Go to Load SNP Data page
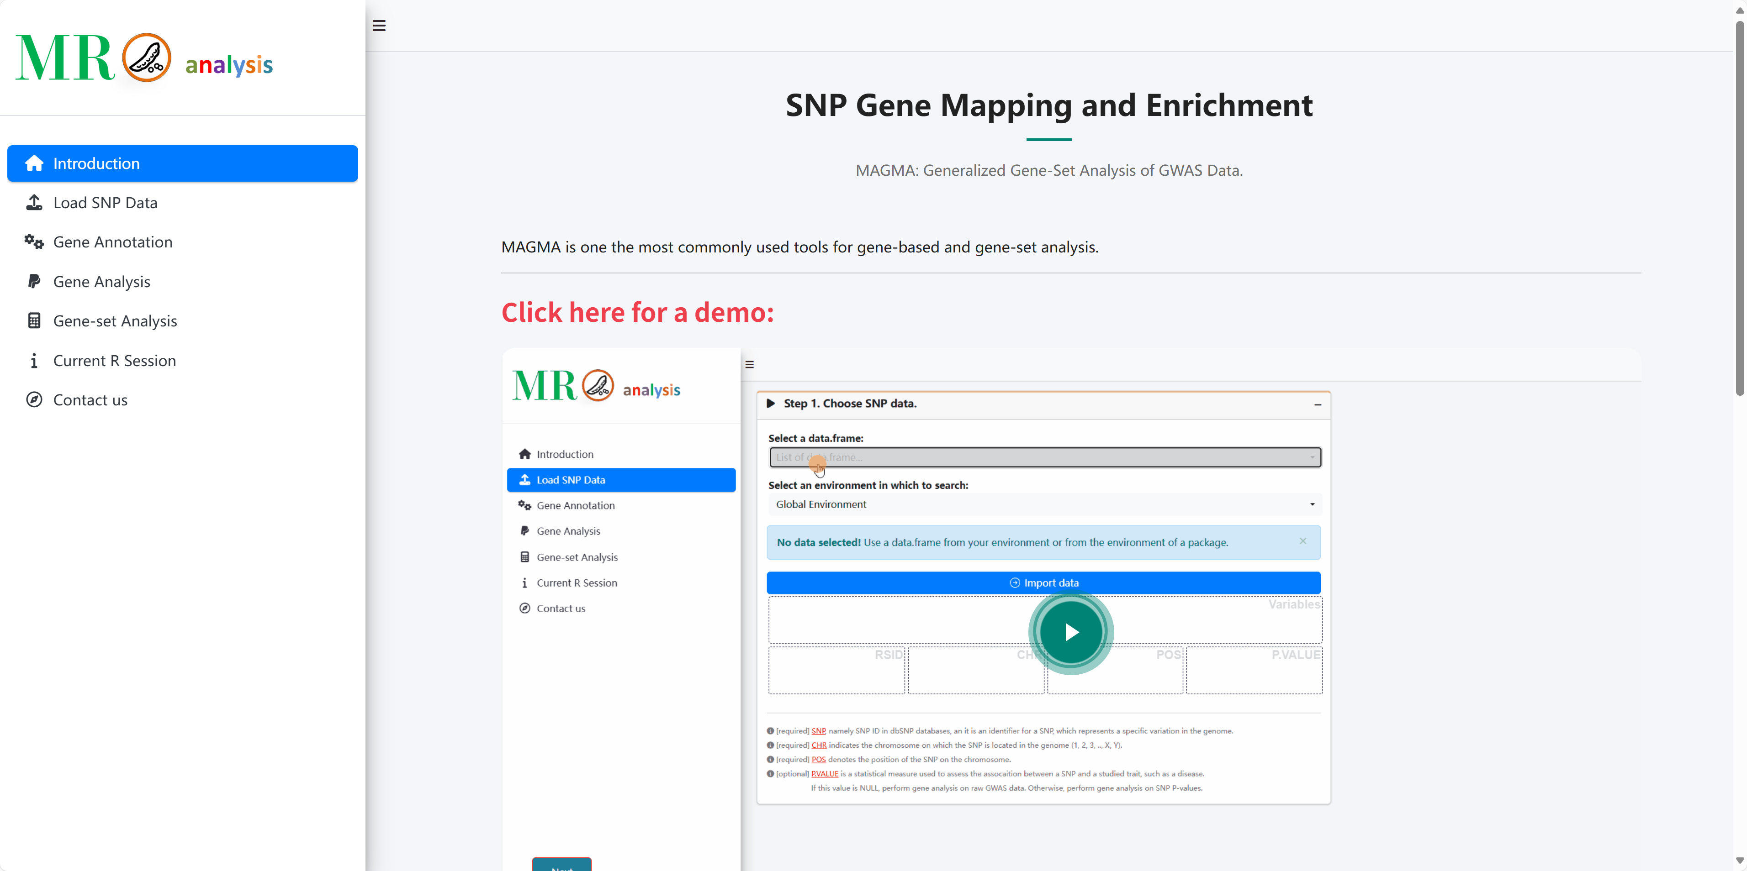This screenshot has height=871, width=1747. [105, 203]
